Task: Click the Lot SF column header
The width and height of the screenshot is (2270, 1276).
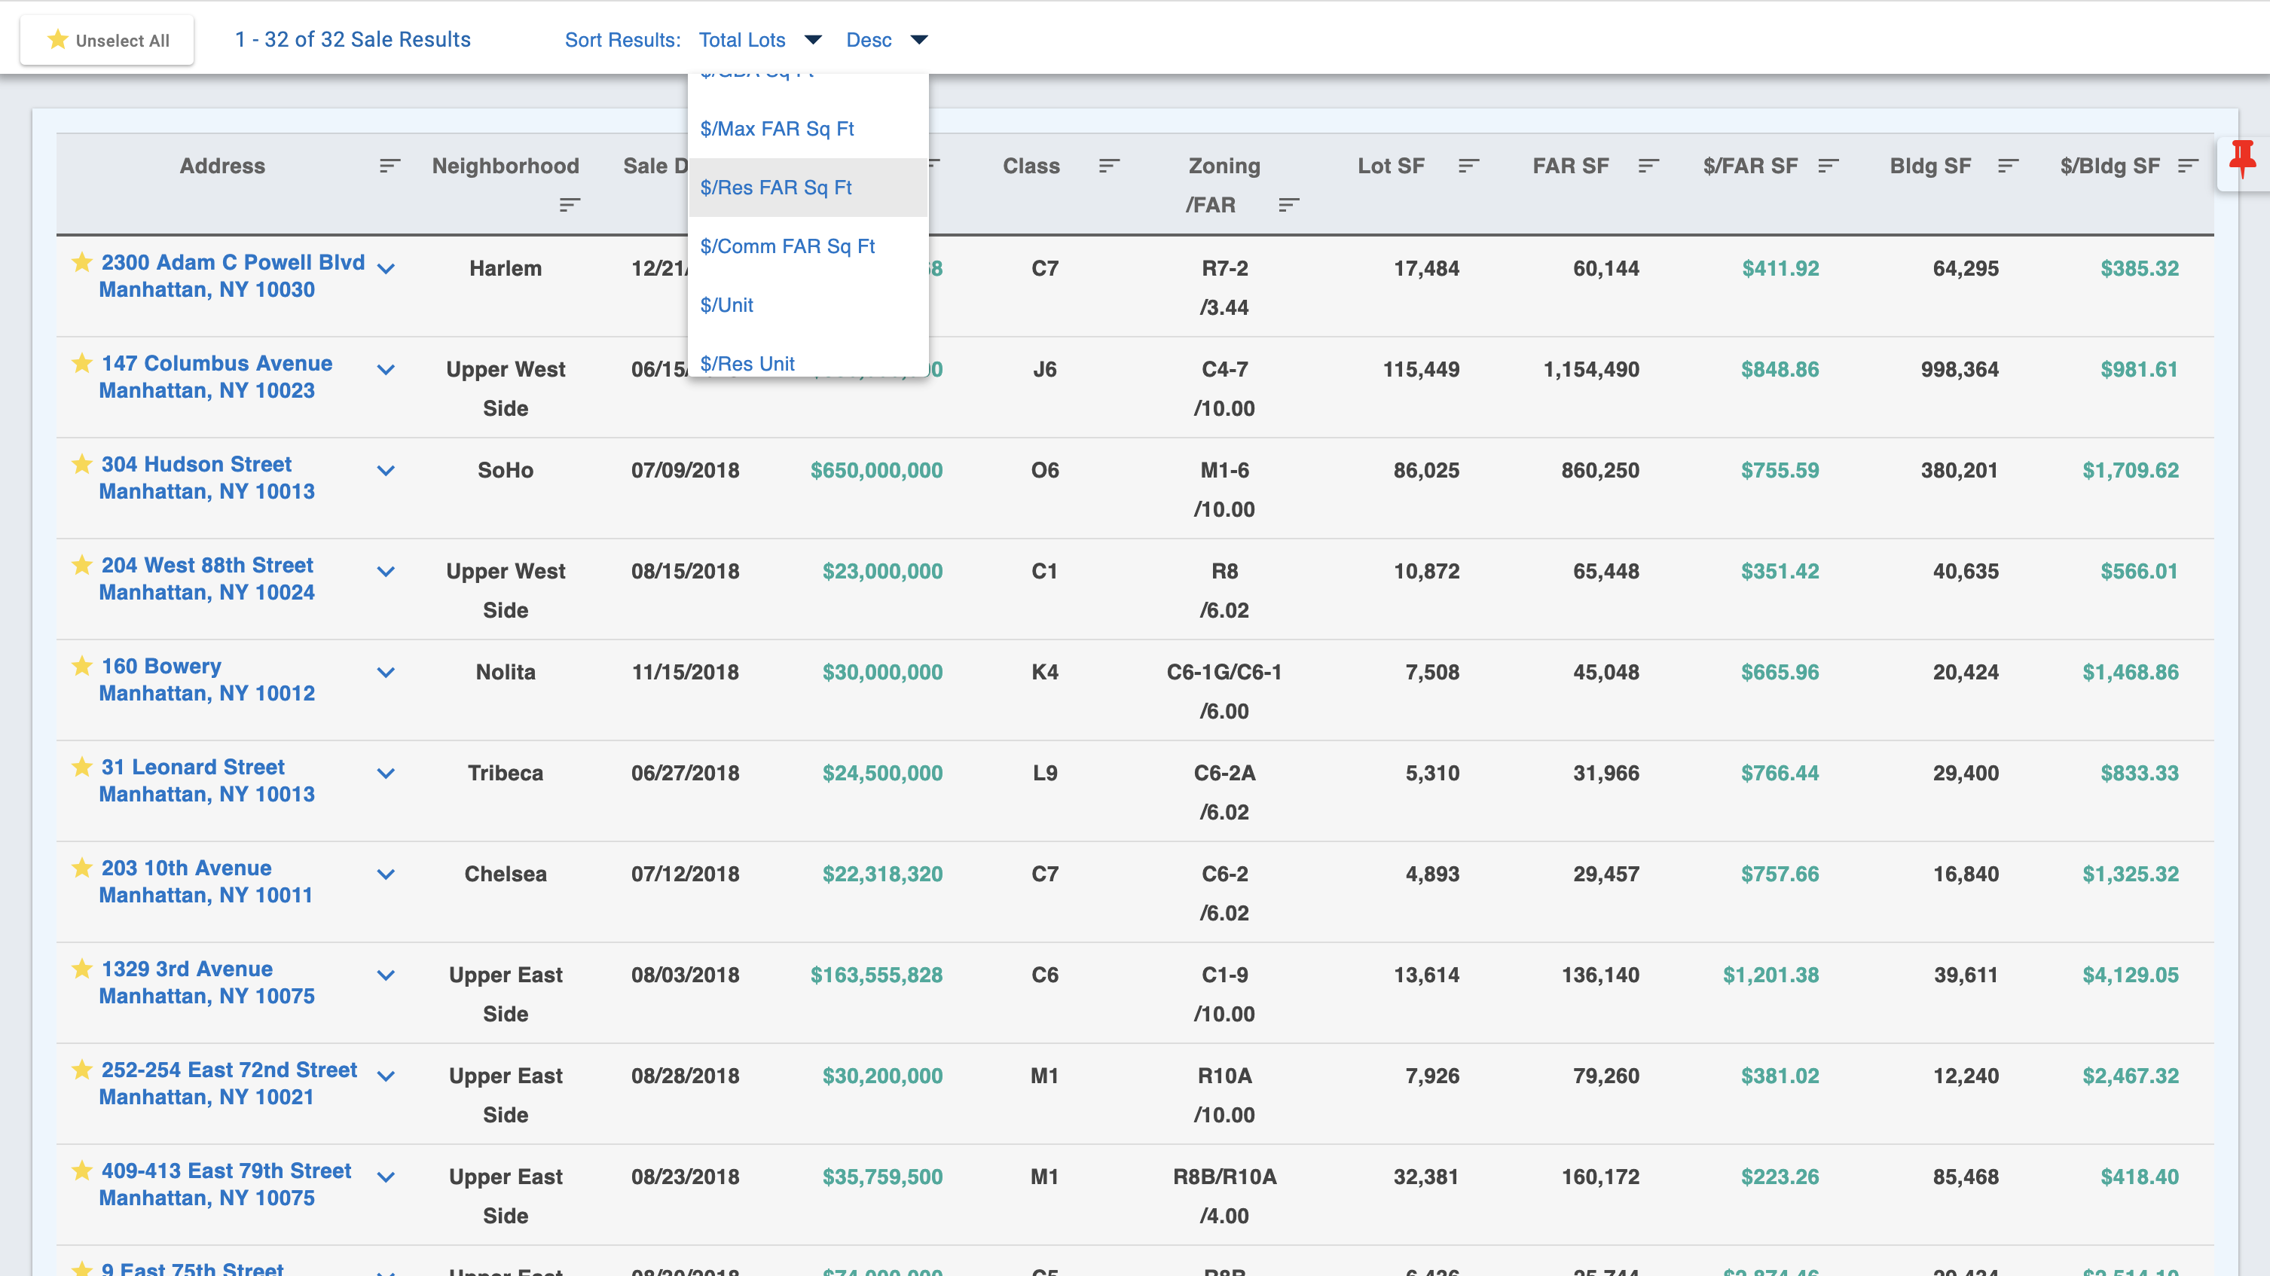Action: [x=1391, y=166]
